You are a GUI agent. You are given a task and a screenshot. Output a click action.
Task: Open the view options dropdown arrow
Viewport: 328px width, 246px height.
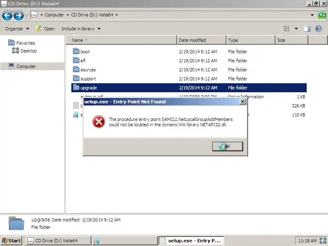[296, 29]
